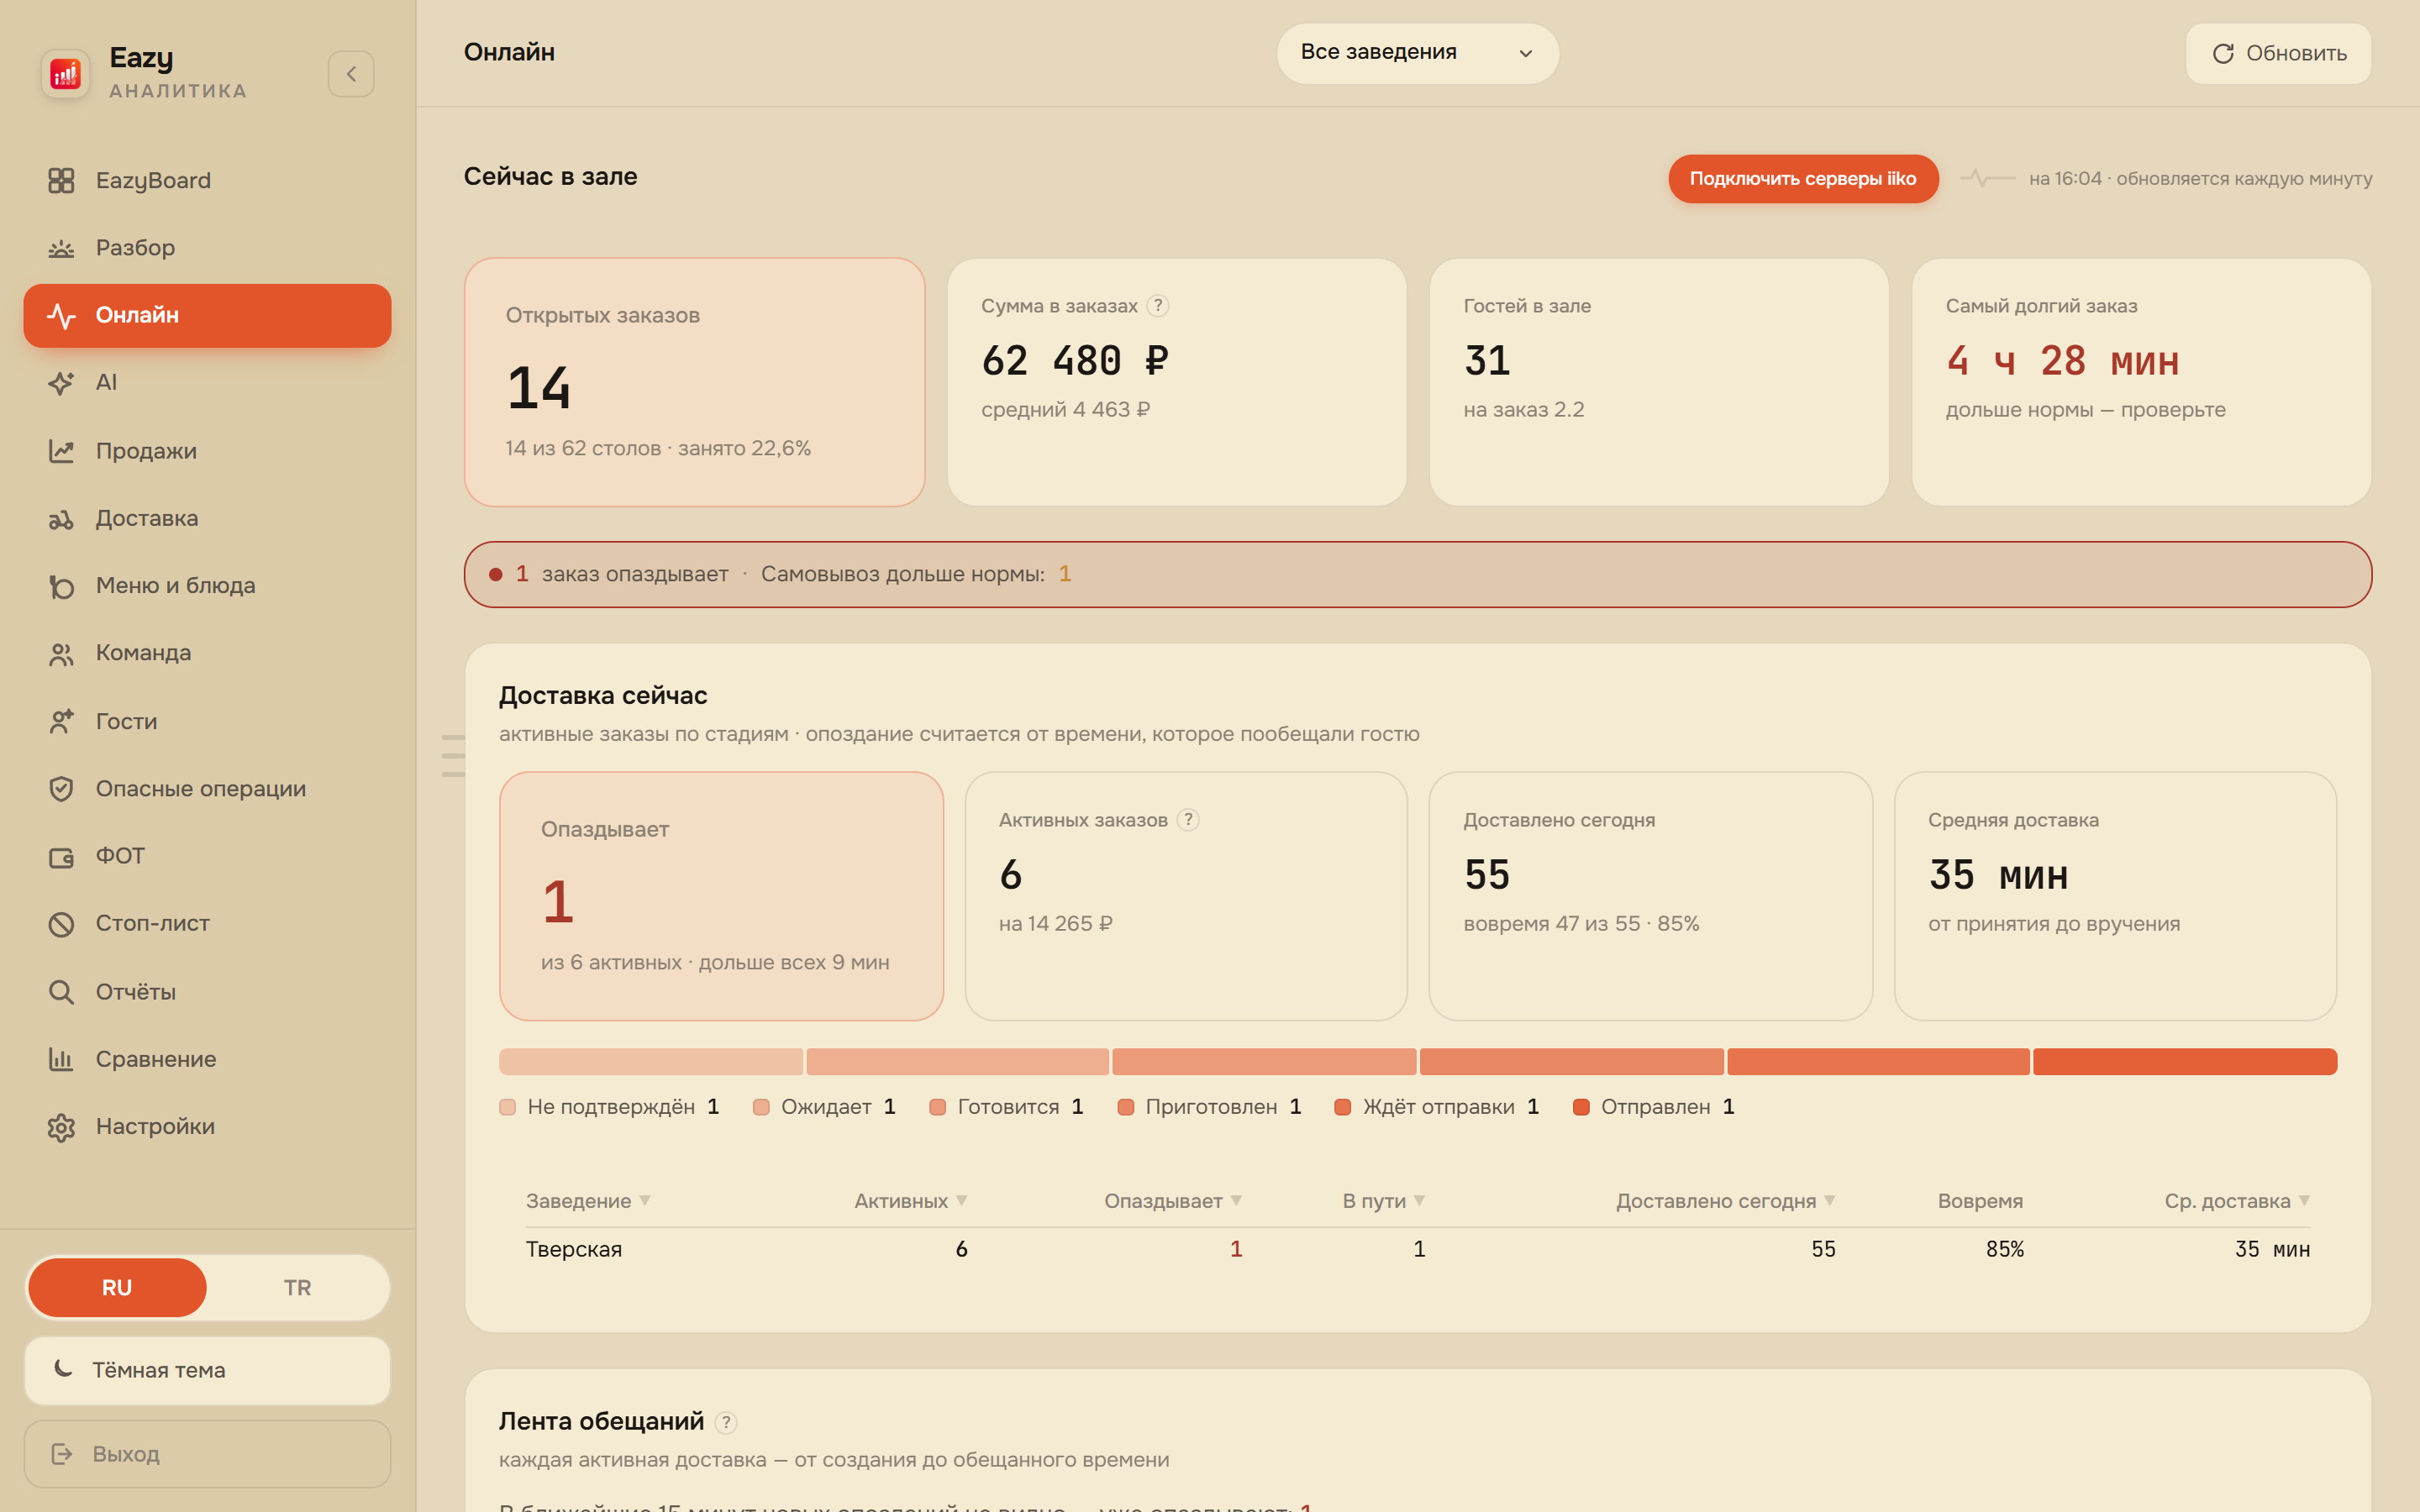Click the Не подтверждён legend swatch
The image size is (2420, 1512).
point(507,1107)
